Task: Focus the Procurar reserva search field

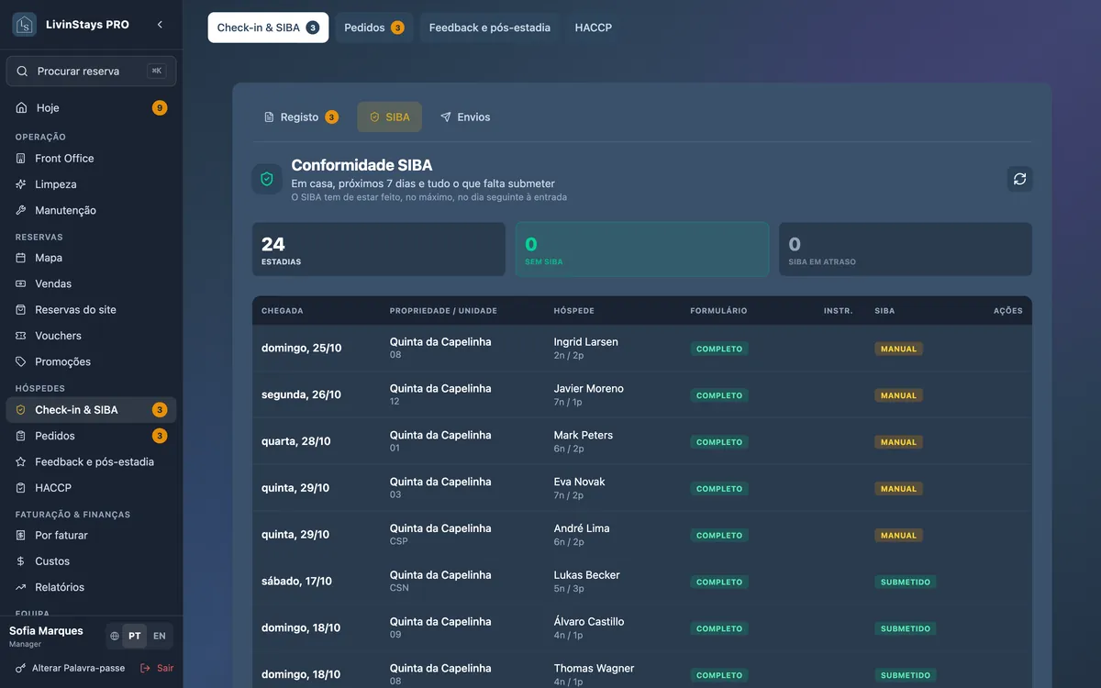Action: (91, 71)
